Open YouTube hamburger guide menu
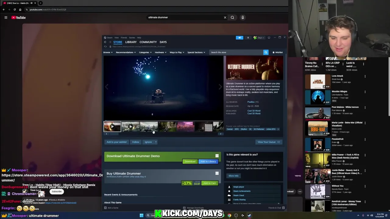390x219 pixels. pyautogui.click(x=6, y=18)
